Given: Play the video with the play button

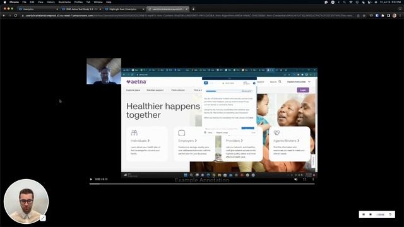Looking at the screenshot, I should point(91,179).
